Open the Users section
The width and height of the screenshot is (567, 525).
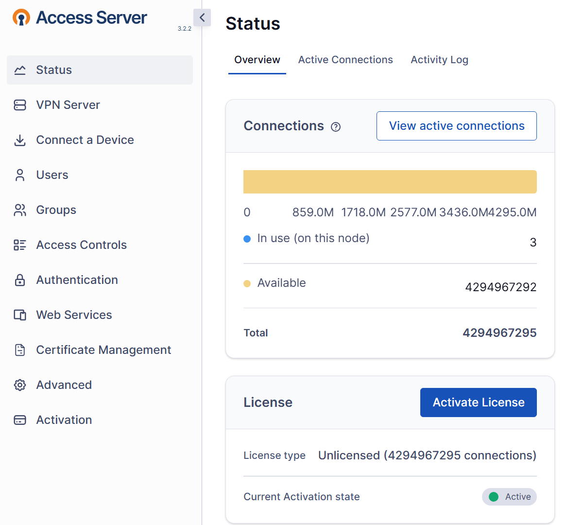100,175
